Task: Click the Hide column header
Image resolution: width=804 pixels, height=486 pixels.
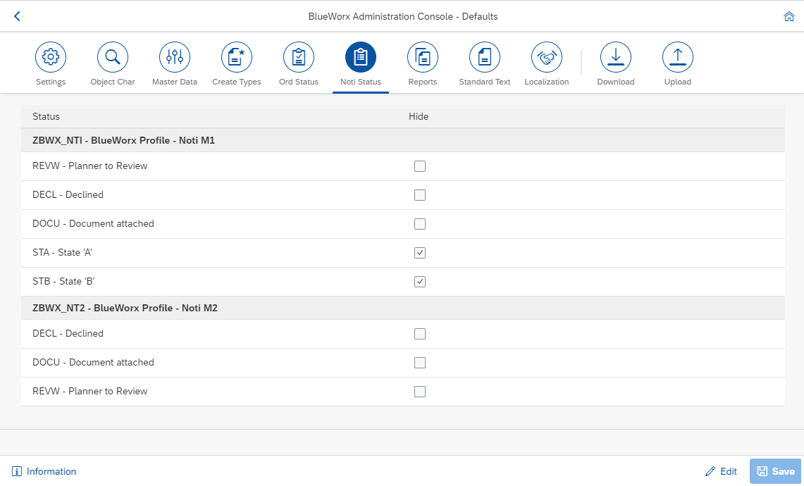Action: click(x=419, y=116)
